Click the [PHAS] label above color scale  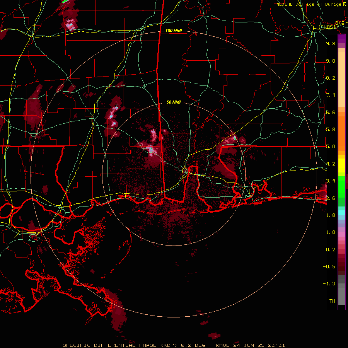pos(327,27)
